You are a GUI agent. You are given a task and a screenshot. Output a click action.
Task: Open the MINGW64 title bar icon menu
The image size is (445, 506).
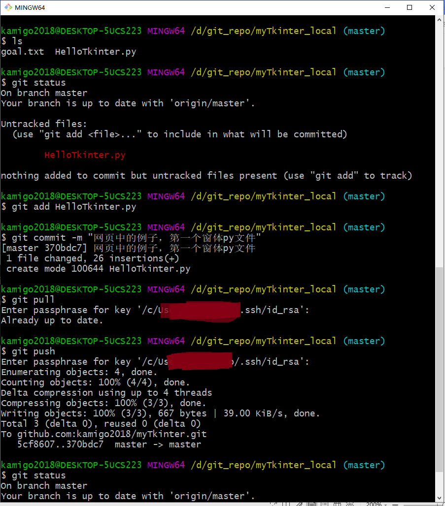point(8,7)
